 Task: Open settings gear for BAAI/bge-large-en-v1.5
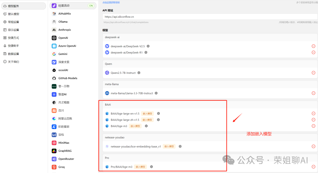click(158, 113)
